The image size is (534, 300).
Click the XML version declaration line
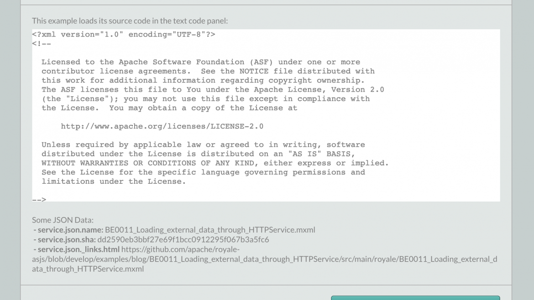[x=123, y=35]
